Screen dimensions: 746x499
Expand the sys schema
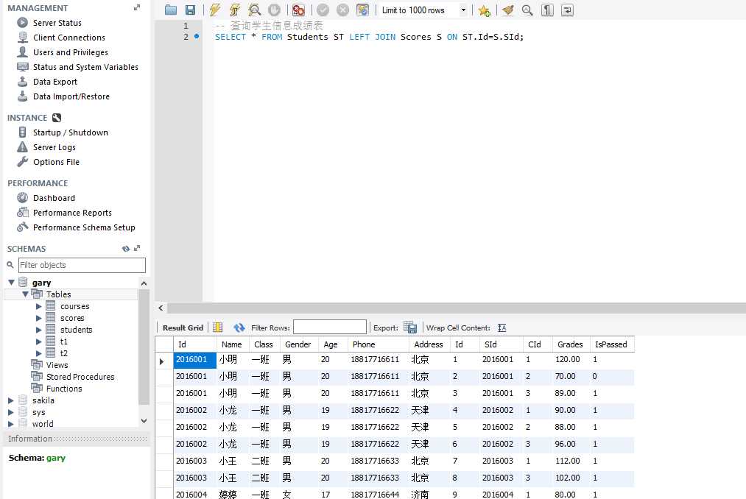click(11, 412)
